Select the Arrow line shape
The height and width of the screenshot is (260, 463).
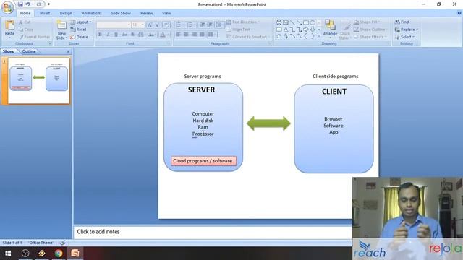coord(299,22)
